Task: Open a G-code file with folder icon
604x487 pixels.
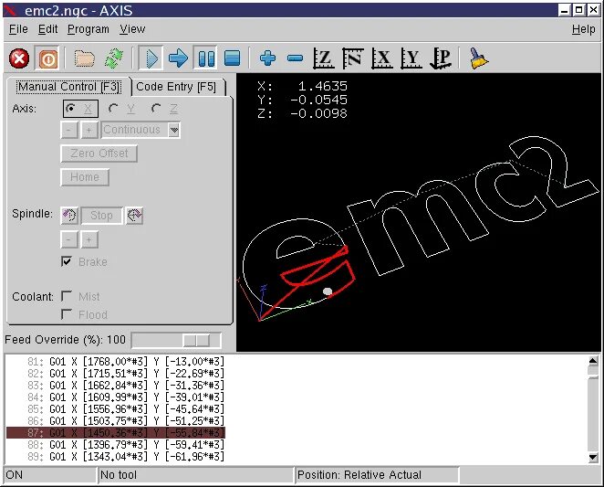Action: (x=84, y=58)
